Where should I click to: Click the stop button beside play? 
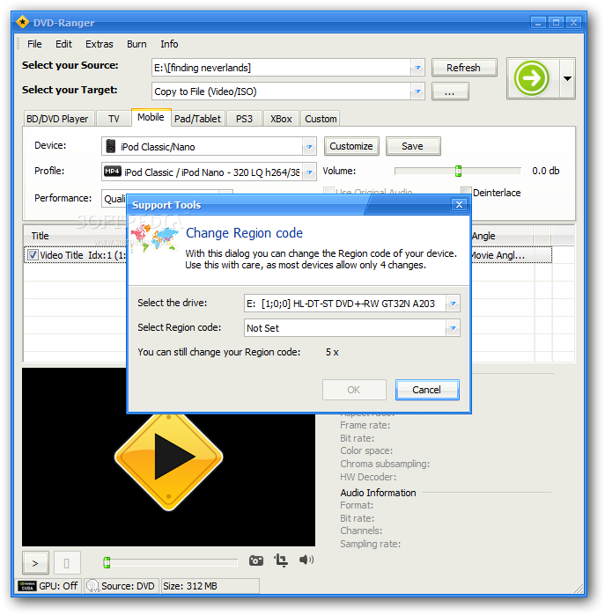pos(67,563)
